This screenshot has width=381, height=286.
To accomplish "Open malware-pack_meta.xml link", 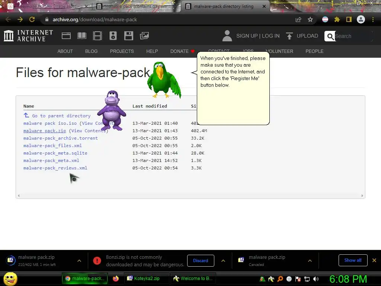I will tap(51, 161).
